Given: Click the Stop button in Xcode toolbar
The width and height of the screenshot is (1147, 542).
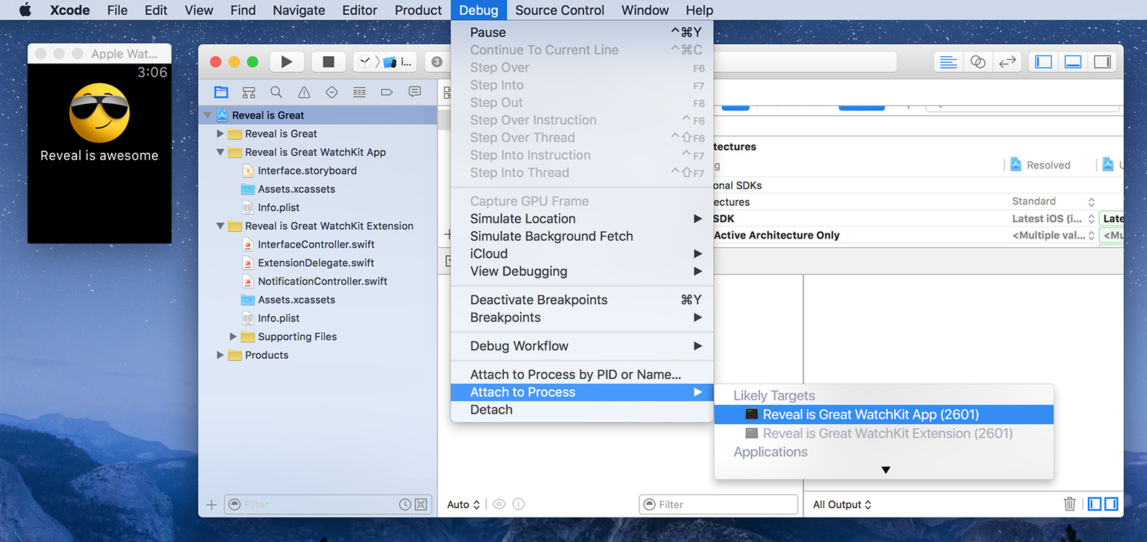Looking at the screenshot, I should click(x=329, y=62).
